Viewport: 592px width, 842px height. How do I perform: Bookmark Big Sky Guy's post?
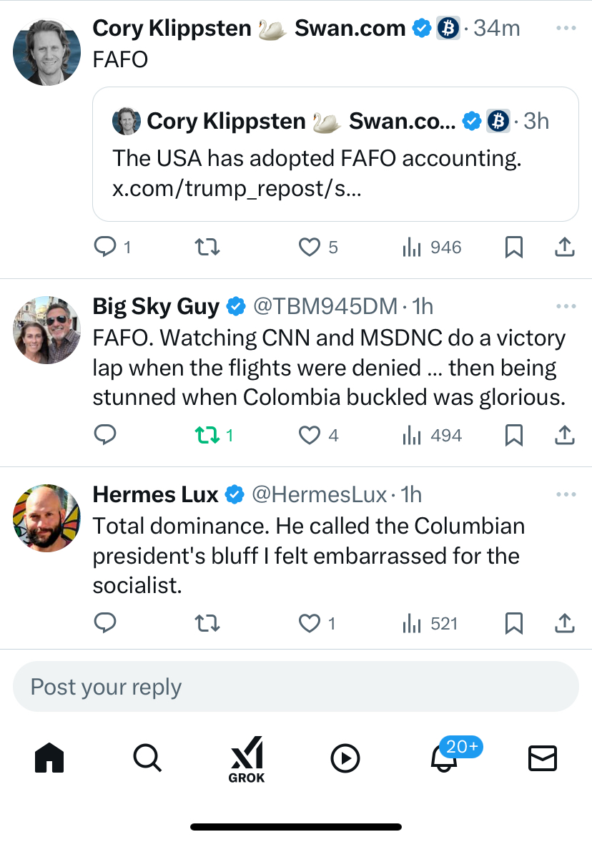point(513,435)
